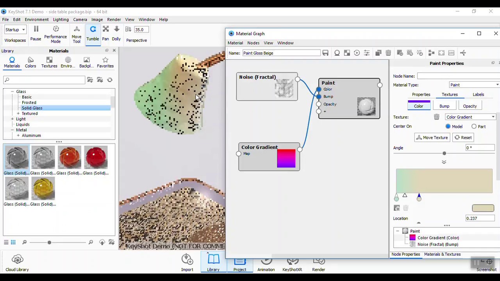
Task: Collapse the Paint node tree
Action: tap(397, 231)
